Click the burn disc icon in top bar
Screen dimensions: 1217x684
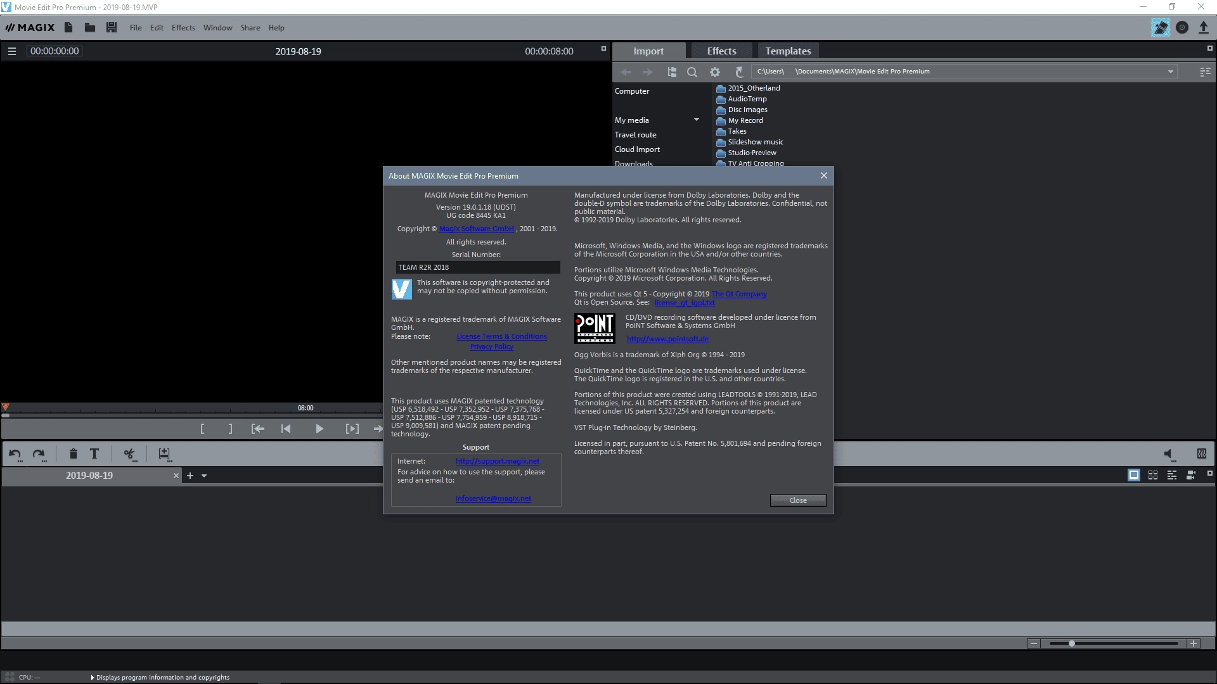pos(1182,27)
